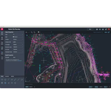Click the Top view label on canvas
The width and height of the screenshot is (111, 111).
coord(27,35)
